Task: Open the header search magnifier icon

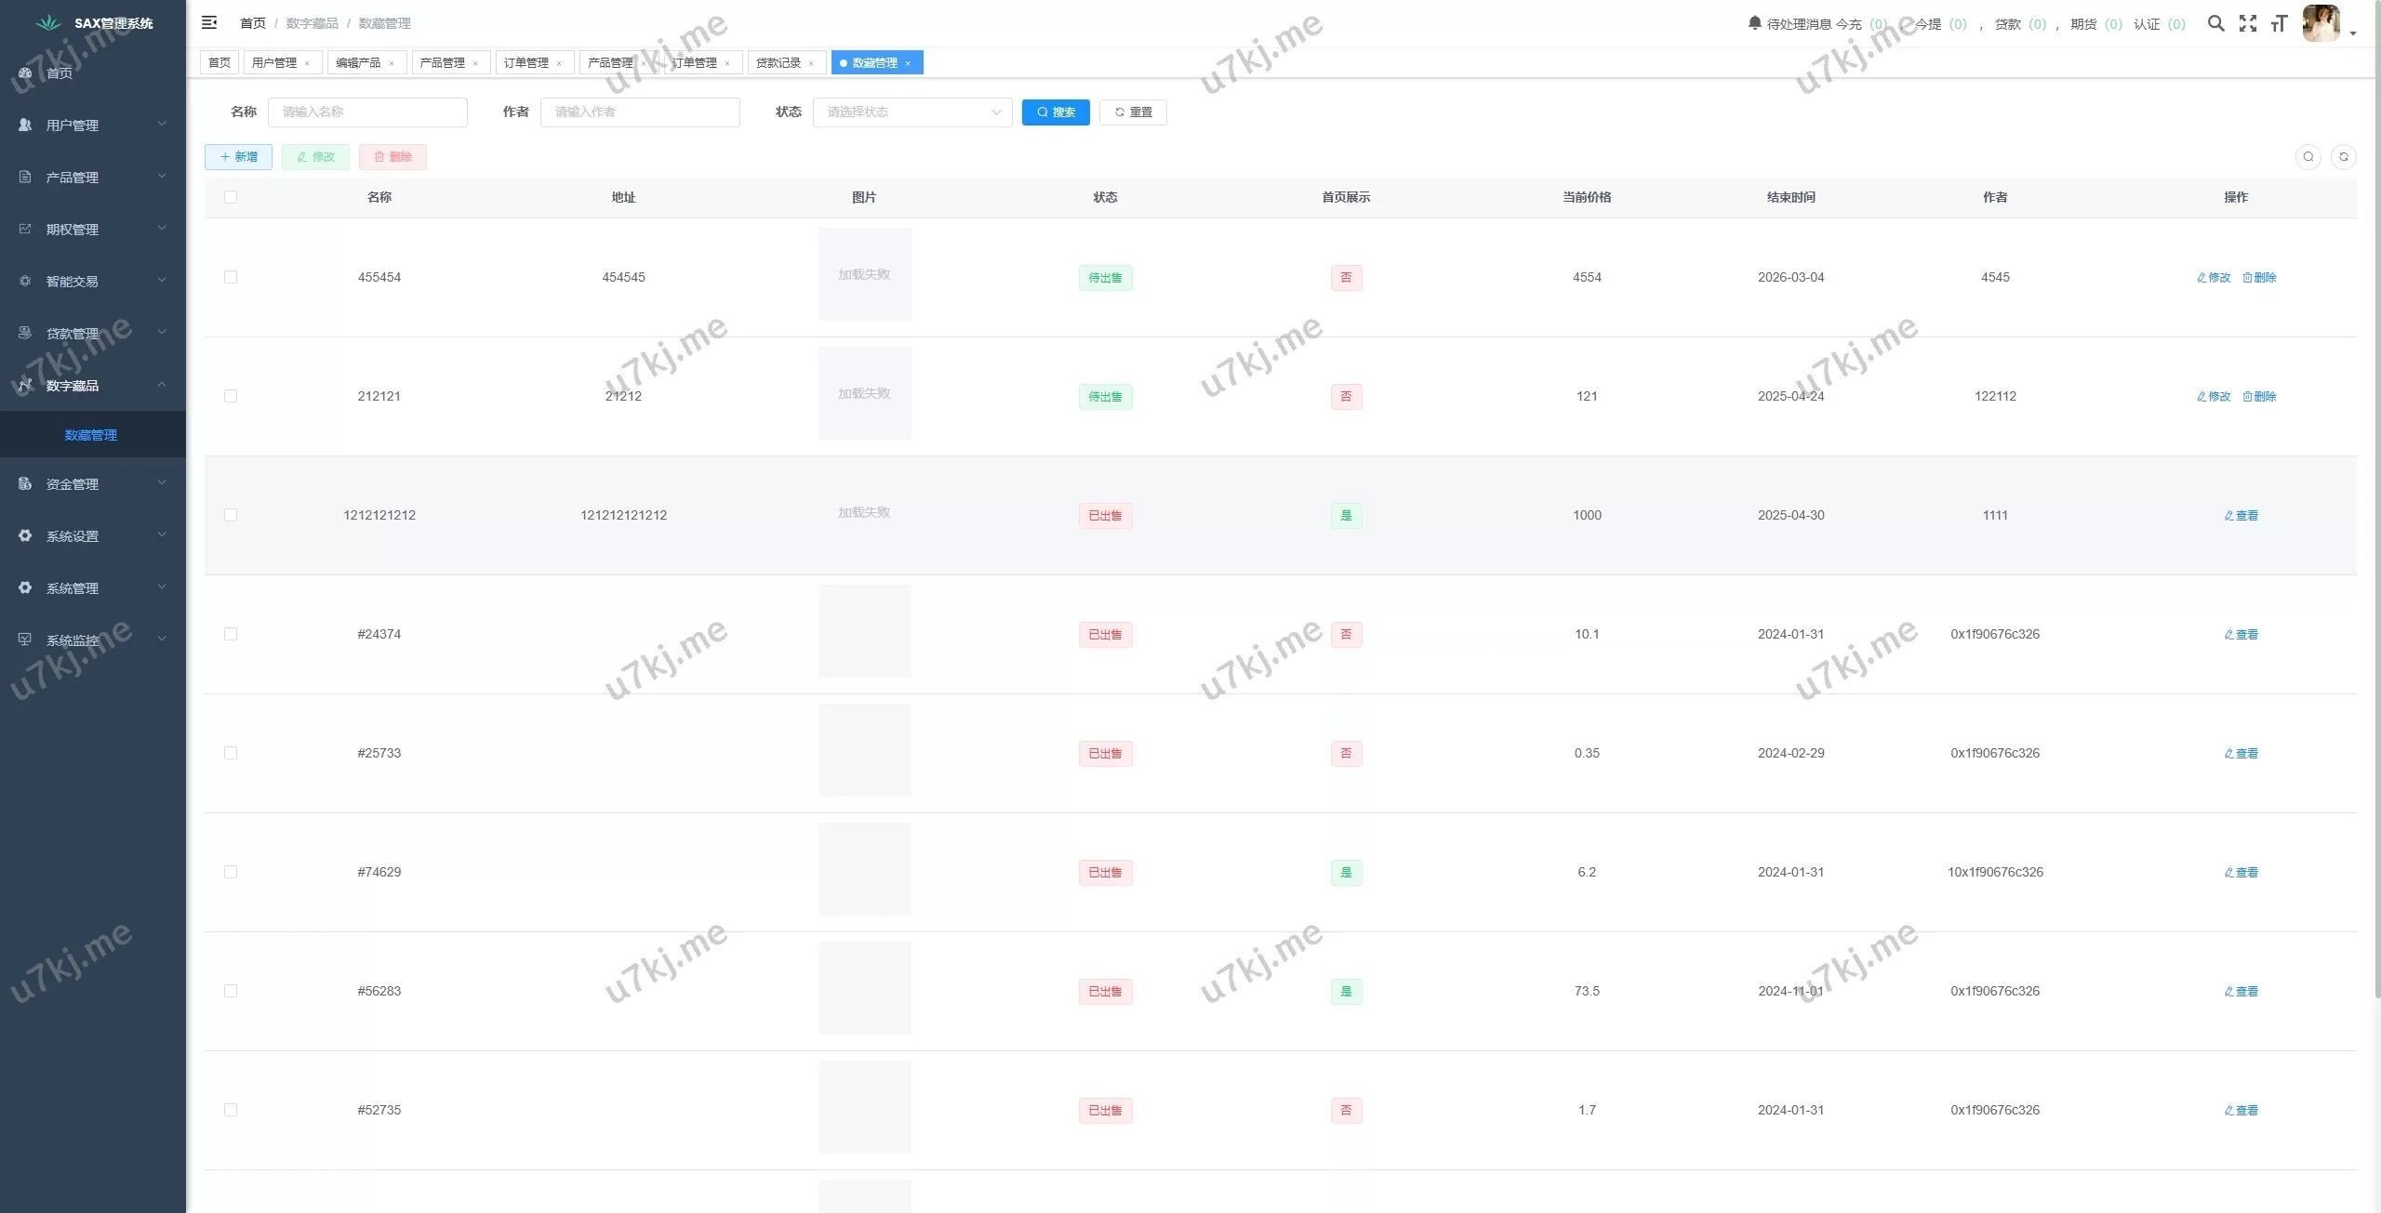Action: click(x=2215, y=23)
